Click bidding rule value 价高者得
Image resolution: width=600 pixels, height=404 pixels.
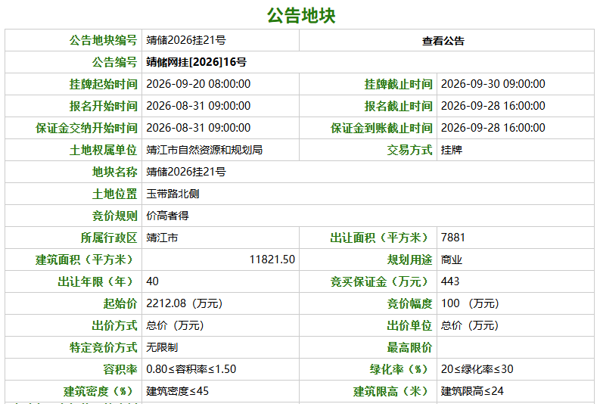[167, 216]
